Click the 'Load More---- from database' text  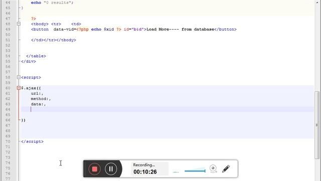(181, 29)
